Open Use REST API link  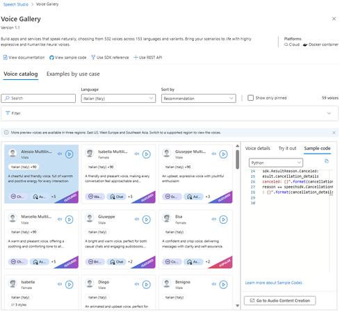(x=148, y=58)
